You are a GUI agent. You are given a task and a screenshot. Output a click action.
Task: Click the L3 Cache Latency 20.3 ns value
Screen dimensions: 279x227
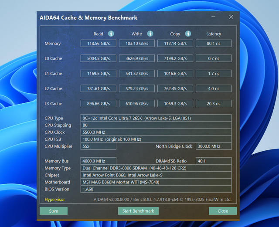pyautogui.click(x=213, y=104)
